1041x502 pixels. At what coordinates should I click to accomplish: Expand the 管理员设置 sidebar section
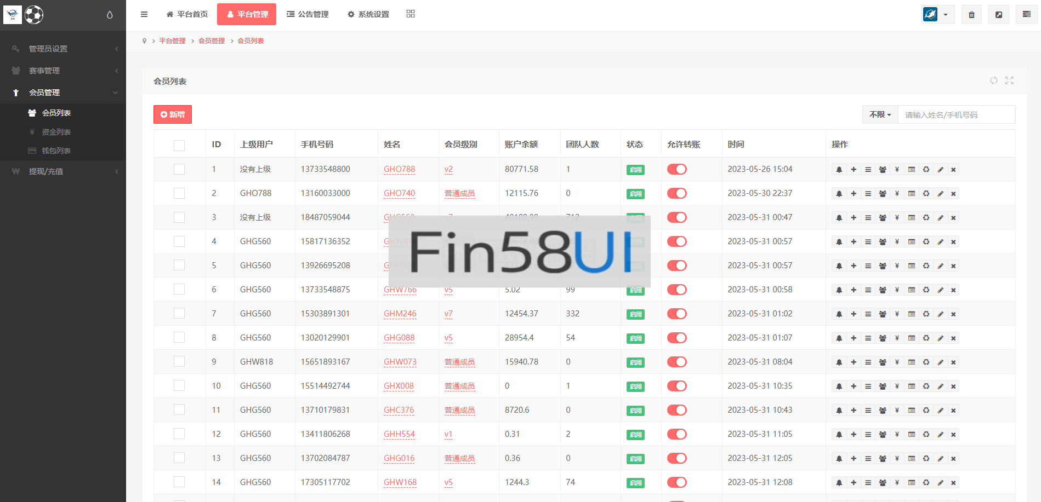tap(63, 49)
